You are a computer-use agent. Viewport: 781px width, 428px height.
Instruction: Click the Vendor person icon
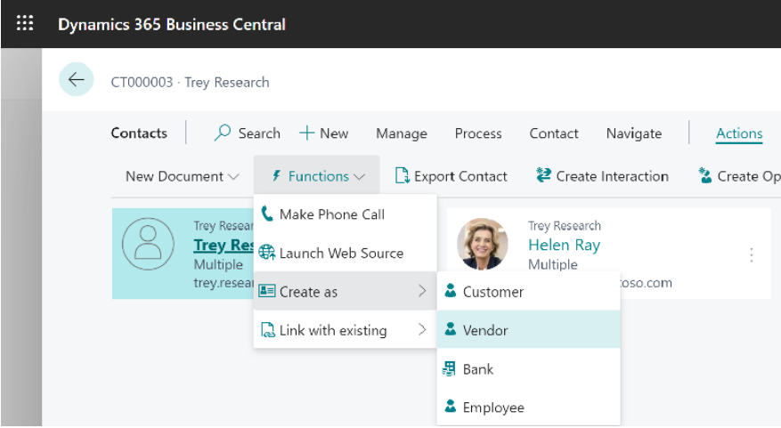(451, 329)
